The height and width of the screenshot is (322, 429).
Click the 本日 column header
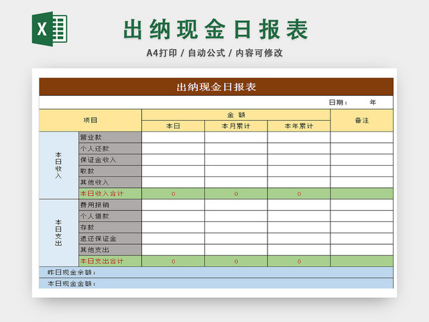pos(173,126)
